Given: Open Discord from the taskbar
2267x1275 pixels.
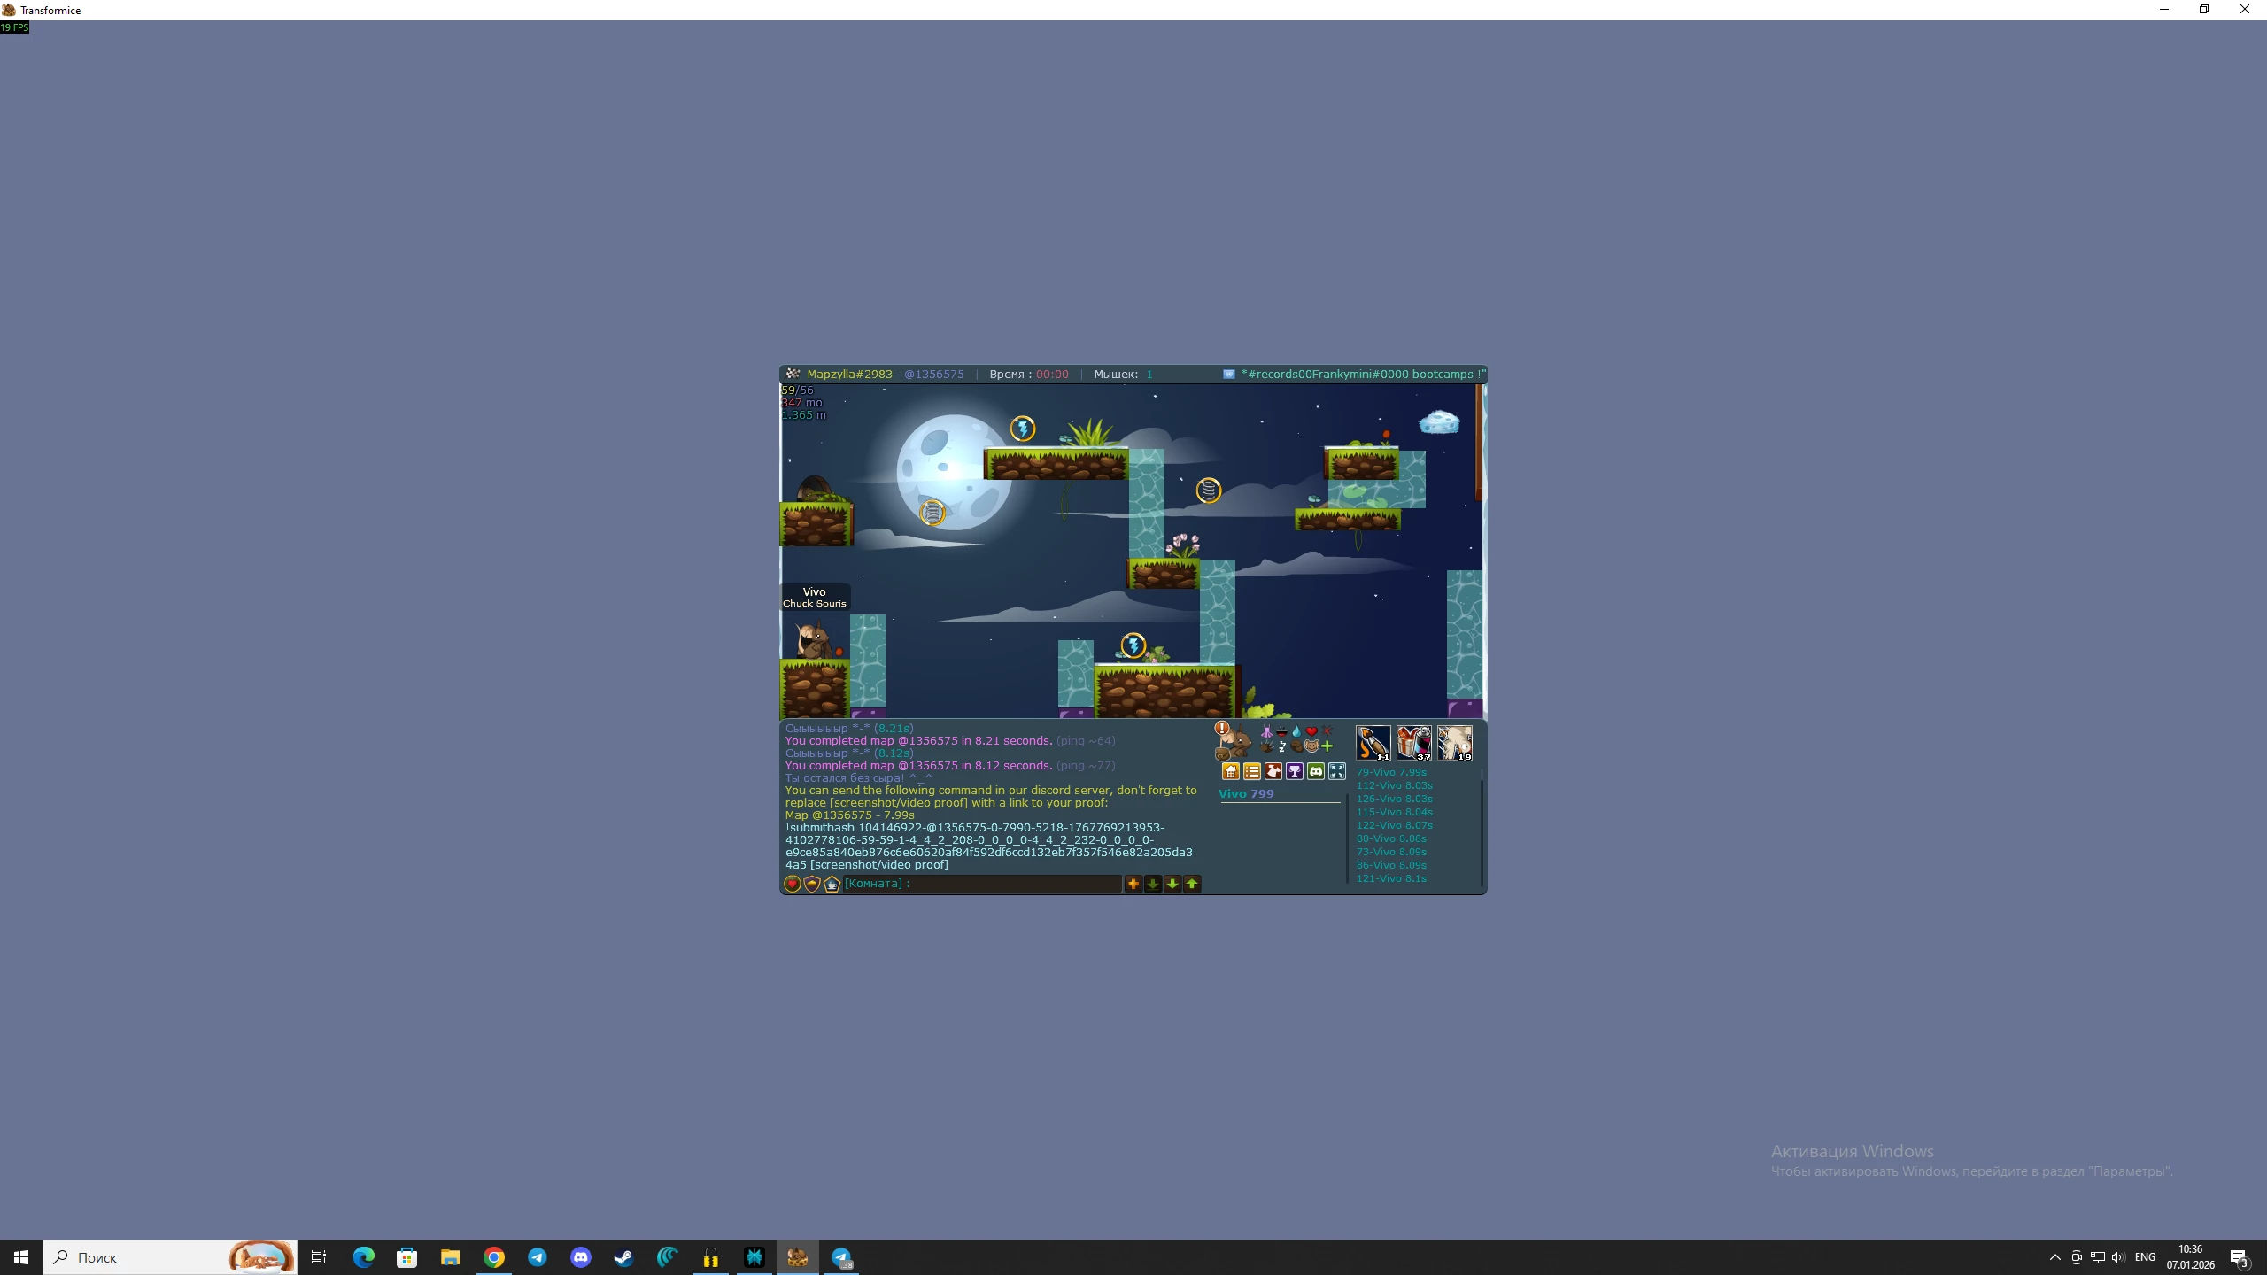Looking at the screenshot, I should click(x=581, y=1257).
